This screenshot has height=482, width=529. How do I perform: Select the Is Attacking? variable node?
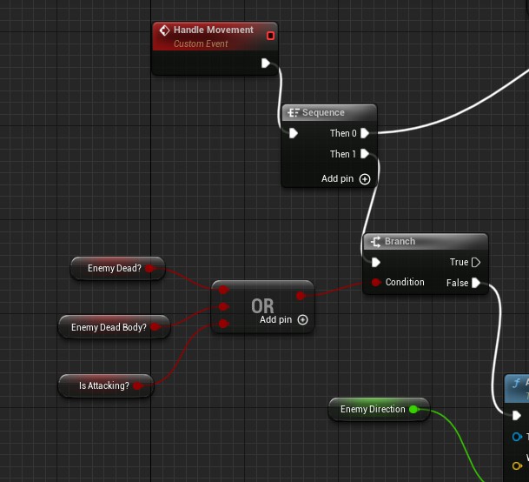(x=106, y=385)
